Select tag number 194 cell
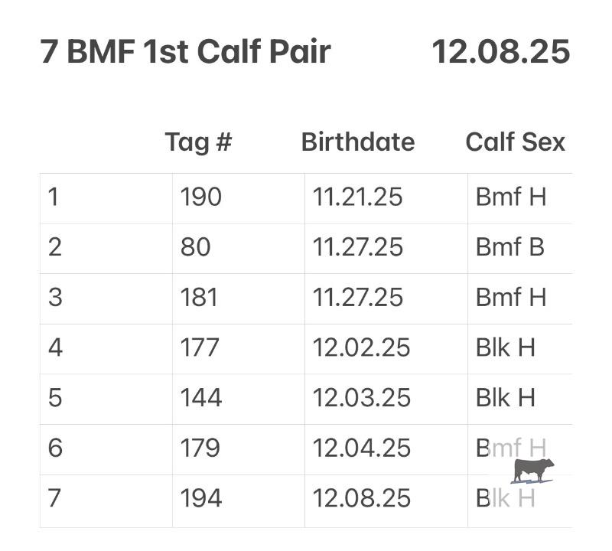This screenshot has width=612, height=551. (201, 498)
